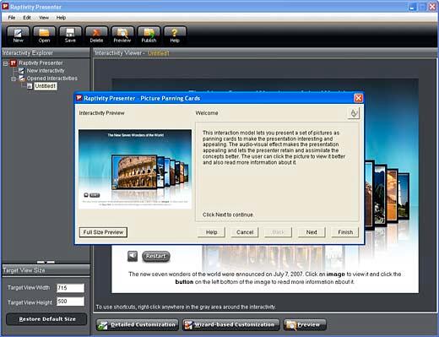Click the lighthouse picture card in viewer
The height and width of the screenshot is (337, 439).
(x=404, y=197)
